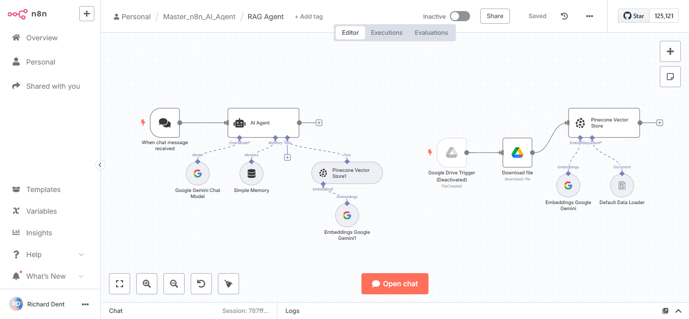This screenshot has height=319, width=689.
Task: Reset canvas zoom
Action: tap(201, 284)
